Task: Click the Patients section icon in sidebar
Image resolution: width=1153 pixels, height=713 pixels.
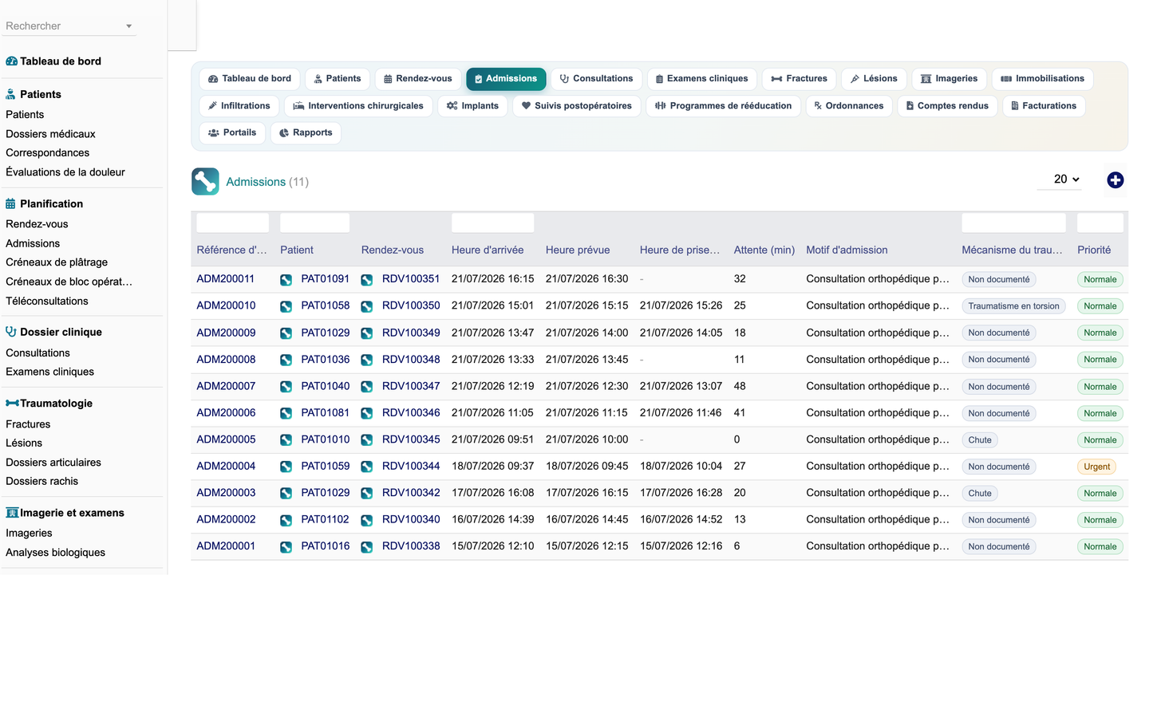Action: pos(10,94)
